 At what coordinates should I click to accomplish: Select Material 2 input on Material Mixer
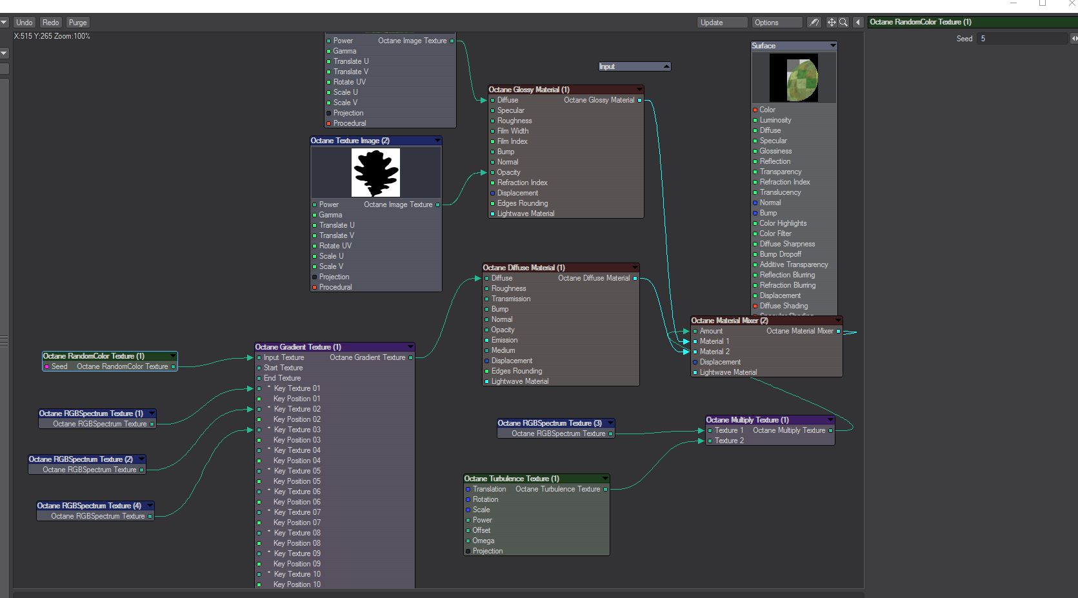(x=714, y=352)
